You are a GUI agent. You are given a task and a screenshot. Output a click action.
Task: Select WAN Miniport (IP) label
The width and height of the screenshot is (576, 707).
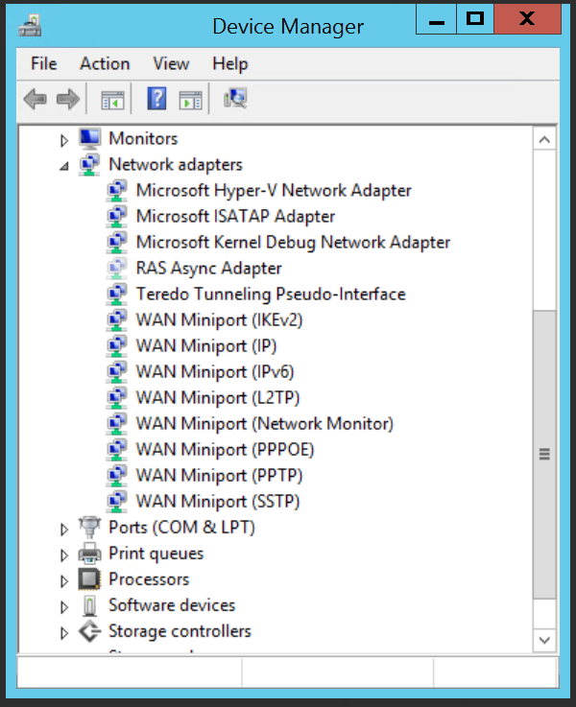coord(206,346)
